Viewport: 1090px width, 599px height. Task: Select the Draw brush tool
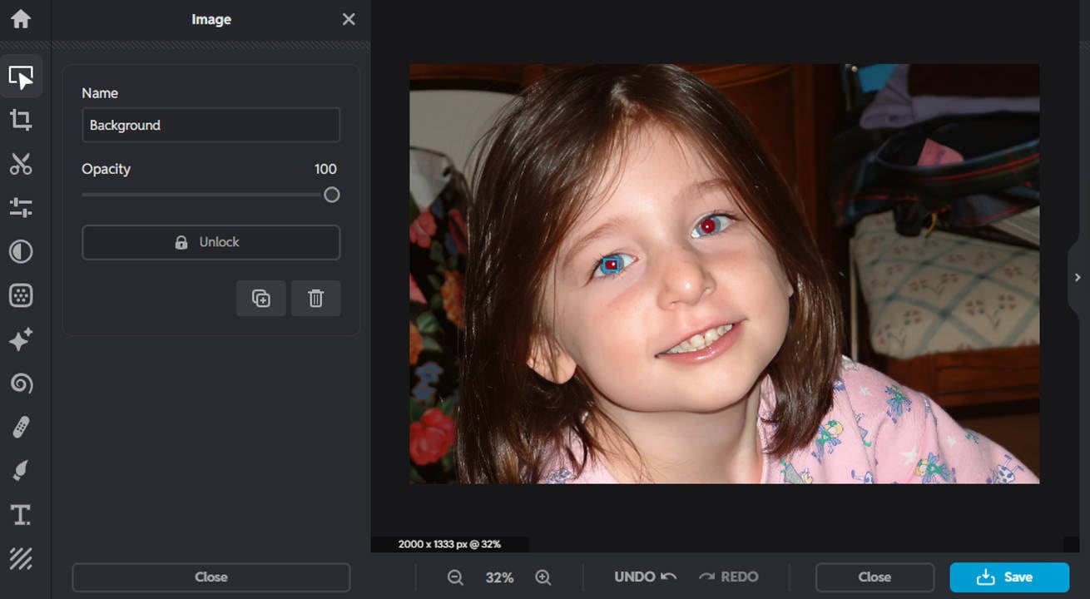tap(21, 472)
